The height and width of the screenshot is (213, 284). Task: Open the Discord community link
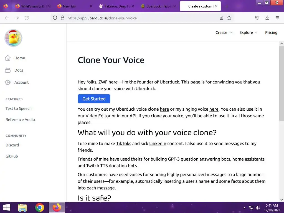point(12,145)
